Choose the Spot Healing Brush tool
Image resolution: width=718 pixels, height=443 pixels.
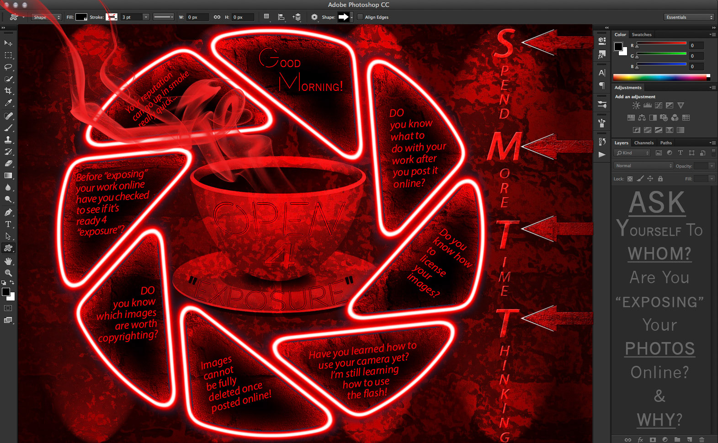point(8,116)
